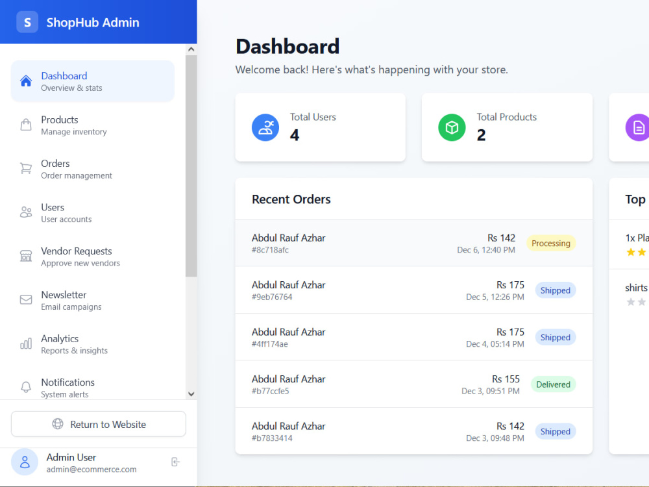The image size is (649, 487).
Task: Click the Admin User avatar icon
Action: [x=25, y=462]
